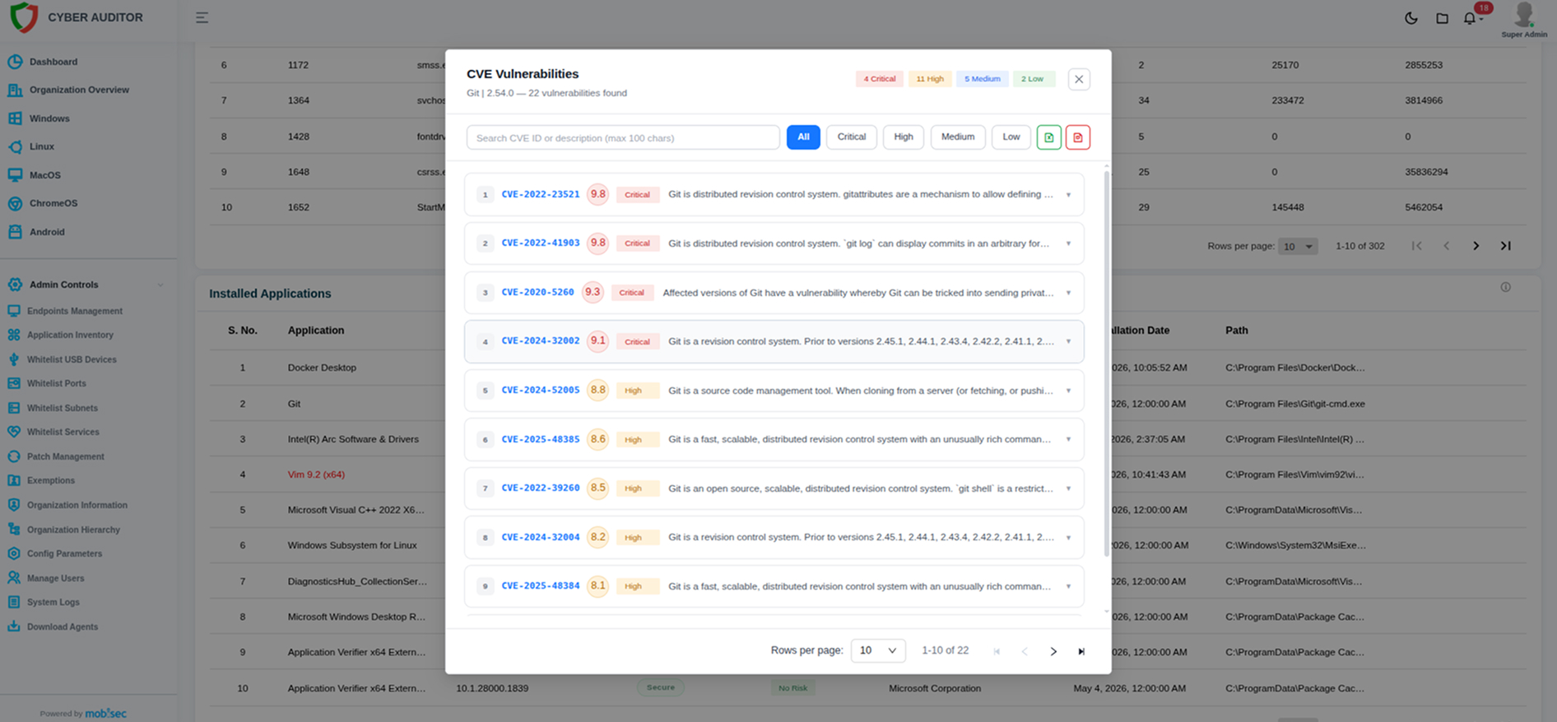Select the Vim 9.2 (x64) application row
The height and width of the screenshot is (722, 1557).
pyautogui.click(x=316, y=474)
